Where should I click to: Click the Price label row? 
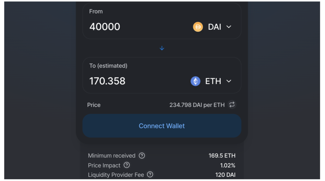(x=94, y=105)
